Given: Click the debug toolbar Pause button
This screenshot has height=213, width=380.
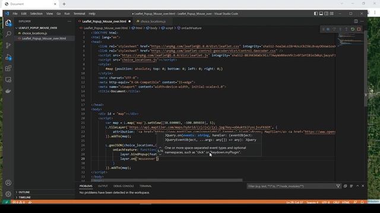Looking at the screenshot, I should [328, 29].
